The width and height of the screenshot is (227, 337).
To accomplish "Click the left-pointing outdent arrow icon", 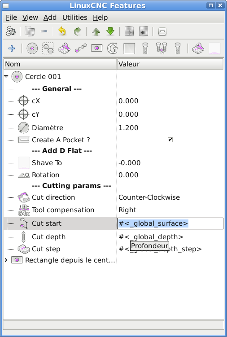I will tap(144, 31).
